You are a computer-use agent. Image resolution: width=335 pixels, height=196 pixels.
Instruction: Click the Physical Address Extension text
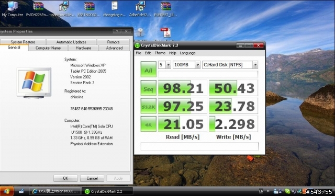(92, 144)
